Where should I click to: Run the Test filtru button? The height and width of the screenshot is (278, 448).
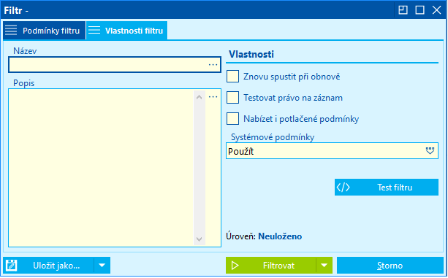click(387, 188)
